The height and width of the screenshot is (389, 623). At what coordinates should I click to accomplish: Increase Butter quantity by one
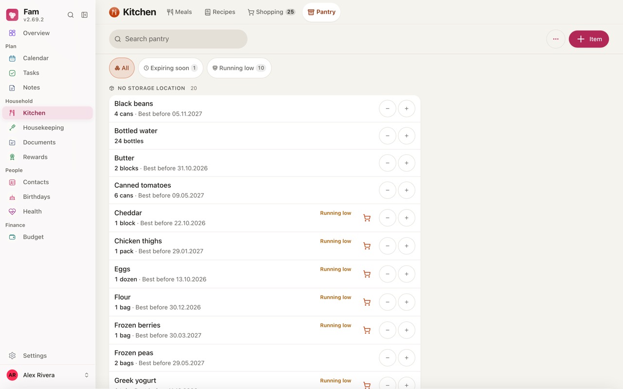(406, 163)
